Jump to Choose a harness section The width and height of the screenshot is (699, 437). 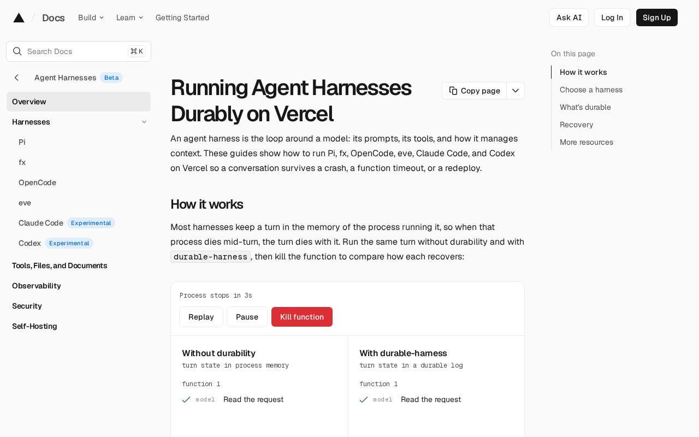pos(591,90)
